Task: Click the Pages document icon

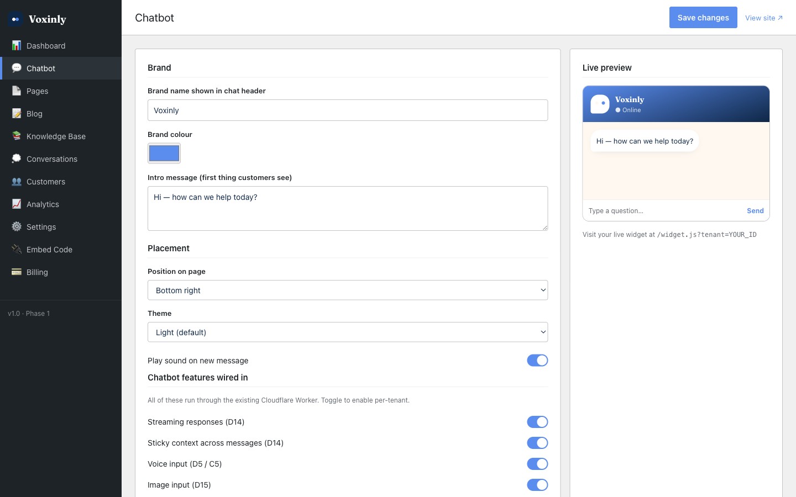Action: (x=17, y=91)
